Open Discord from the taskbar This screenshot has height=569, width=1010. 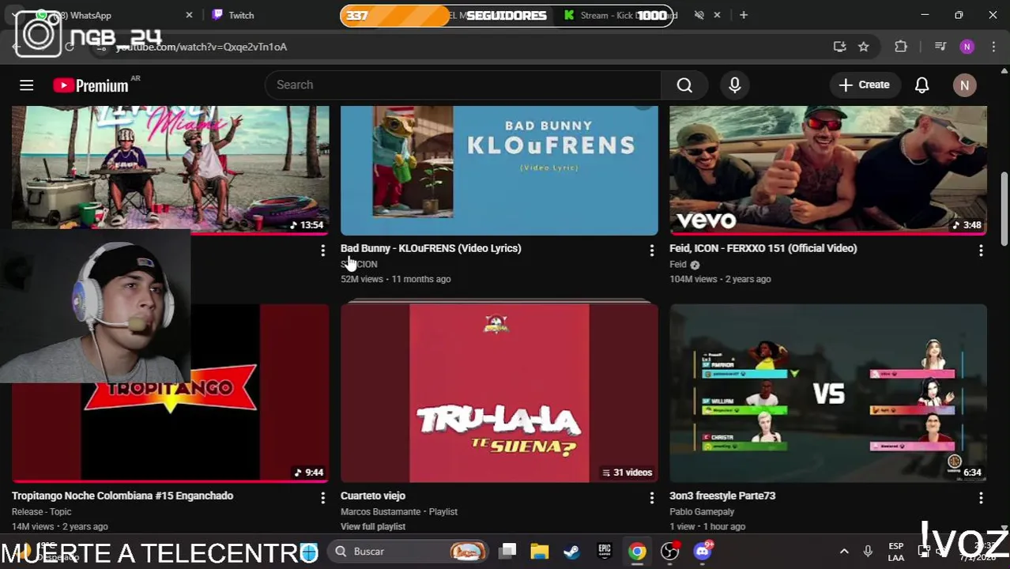703,551
